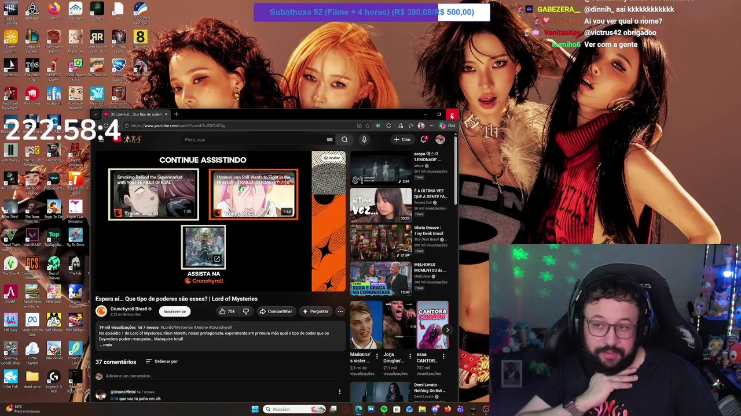This screenshot has height=416, width=741.
Task: Click the Criar create button
Action: pos(402,139)
